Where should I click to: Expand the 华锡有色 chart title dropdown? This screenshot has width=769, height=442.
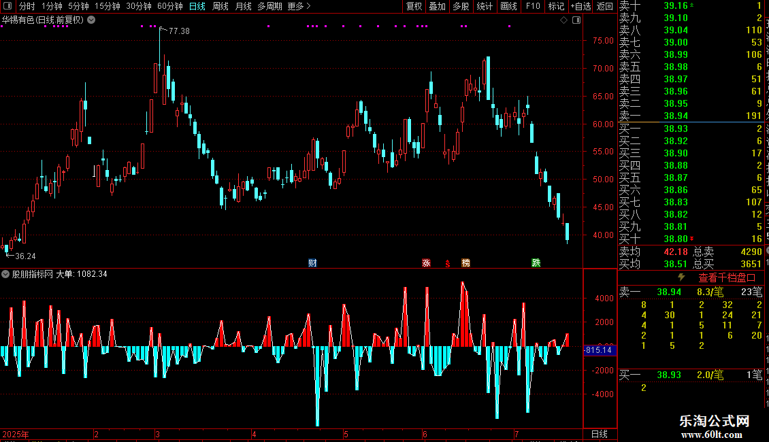tap(91, 20)
